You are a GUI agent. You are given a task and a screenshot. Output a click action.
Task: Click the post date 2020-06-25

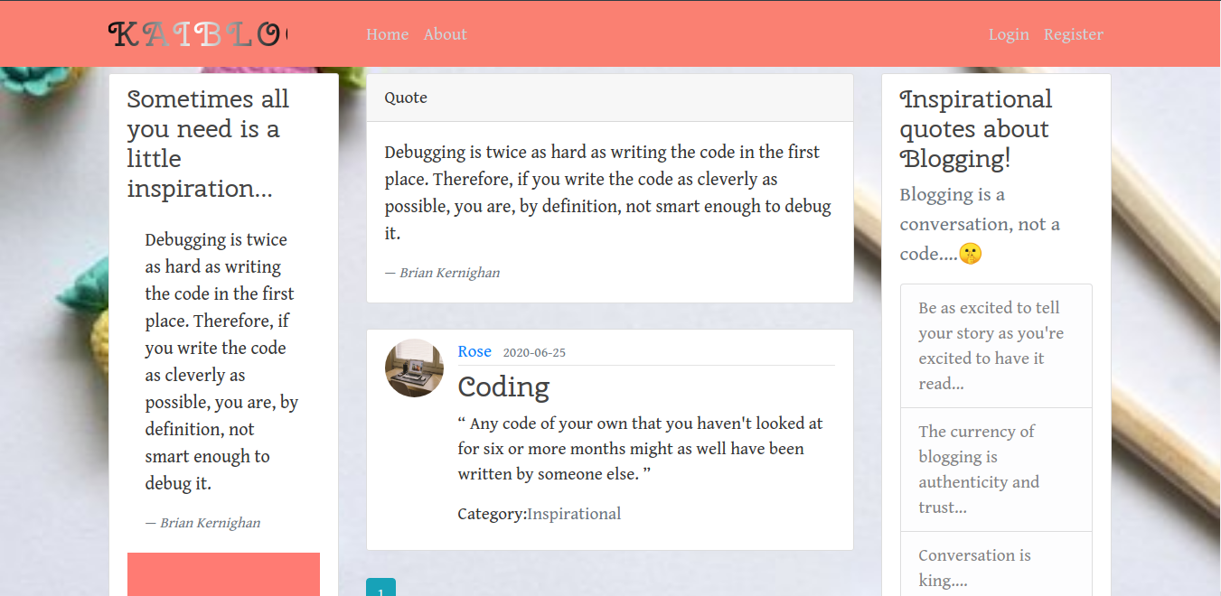(x=534, y=352)
